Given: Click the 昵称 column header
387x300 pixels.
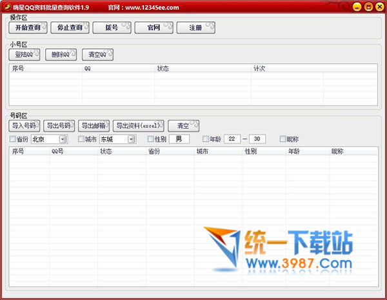Looking at the screenshot, I should click(353, 151).
